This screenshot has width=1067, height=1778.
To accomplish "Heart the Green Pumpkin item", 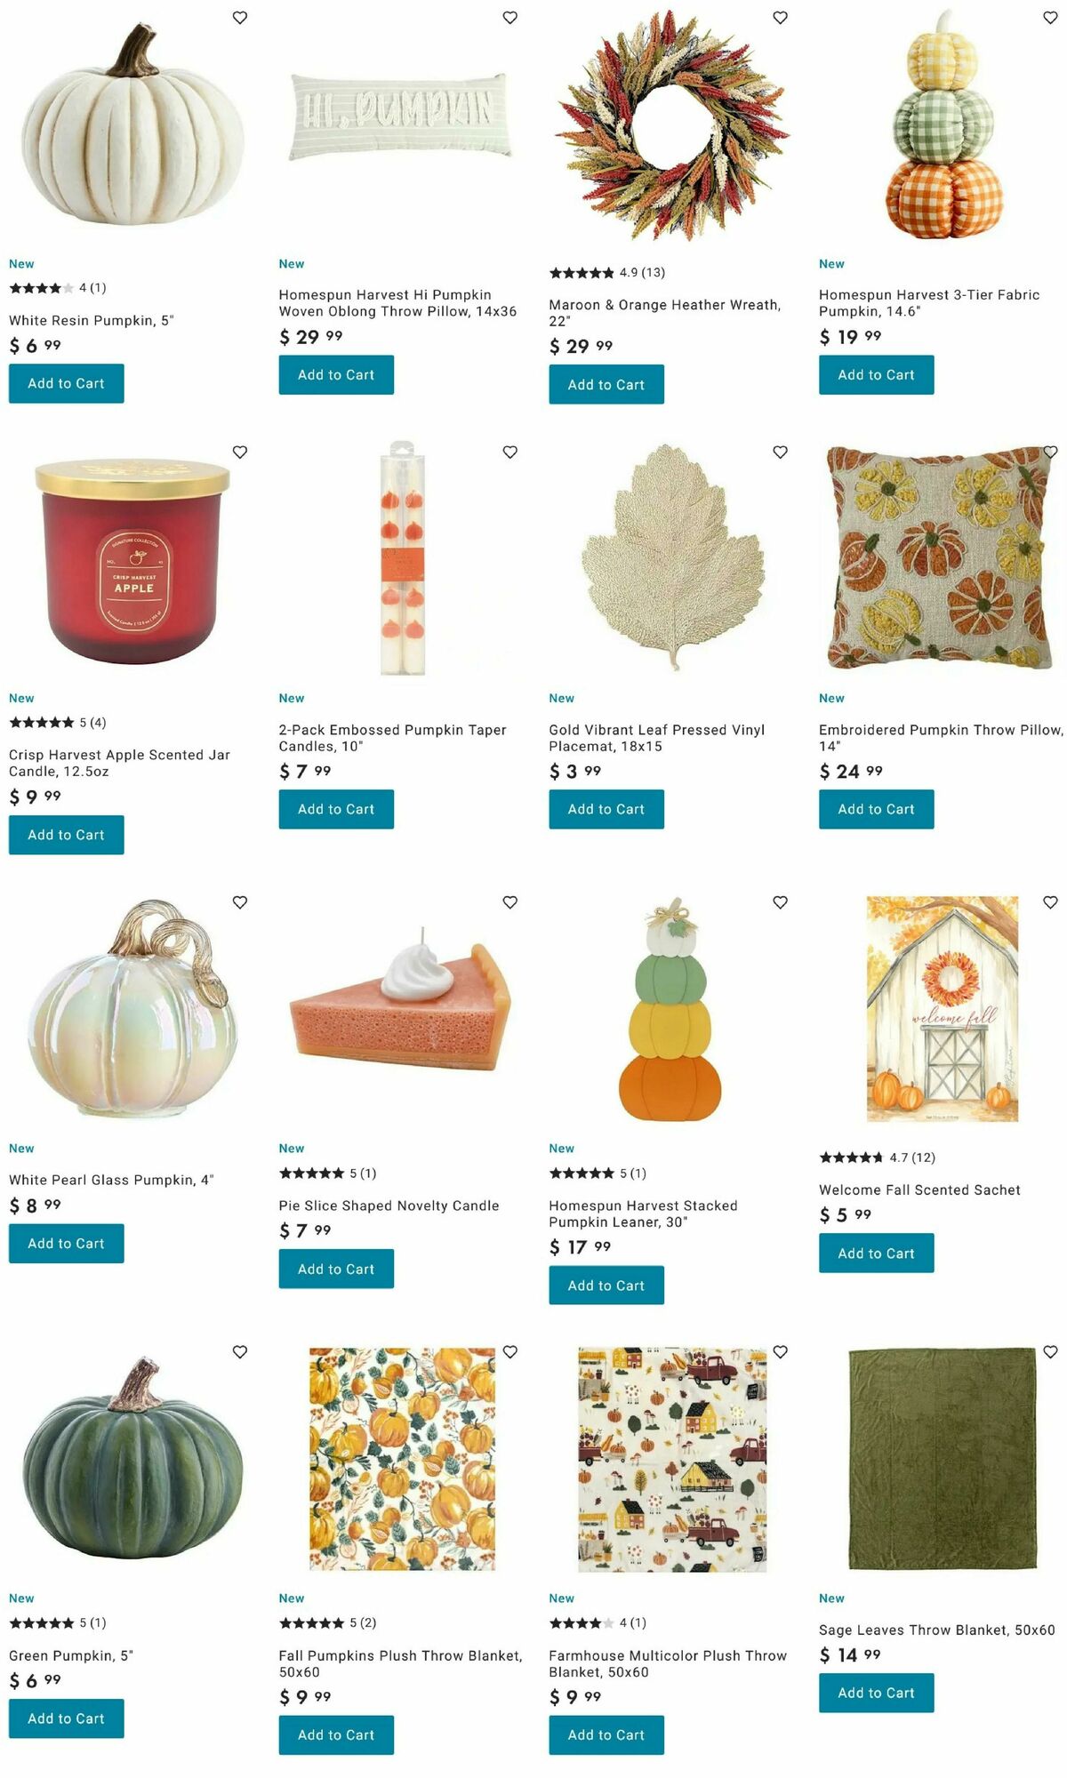I will pos(240,1352).
